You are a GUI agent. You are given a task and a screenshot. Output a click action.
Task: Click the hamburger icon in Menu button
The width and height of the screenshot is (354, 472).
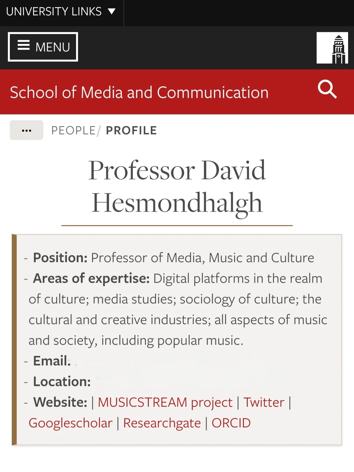tap(24, 45)
